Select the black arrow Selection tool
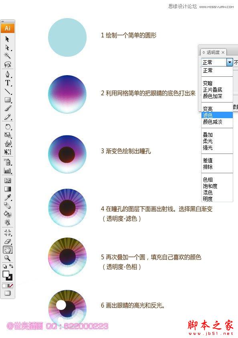 coord(7,39)
